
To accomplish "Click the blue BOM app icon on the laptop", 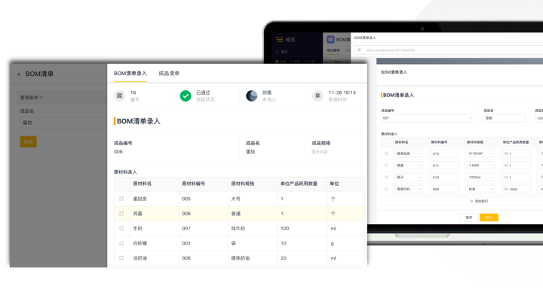I will pos(330,39).
